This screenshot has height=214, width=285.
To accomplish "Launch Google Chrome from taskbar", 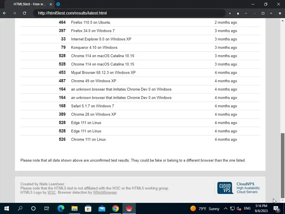I will [116, 208].
